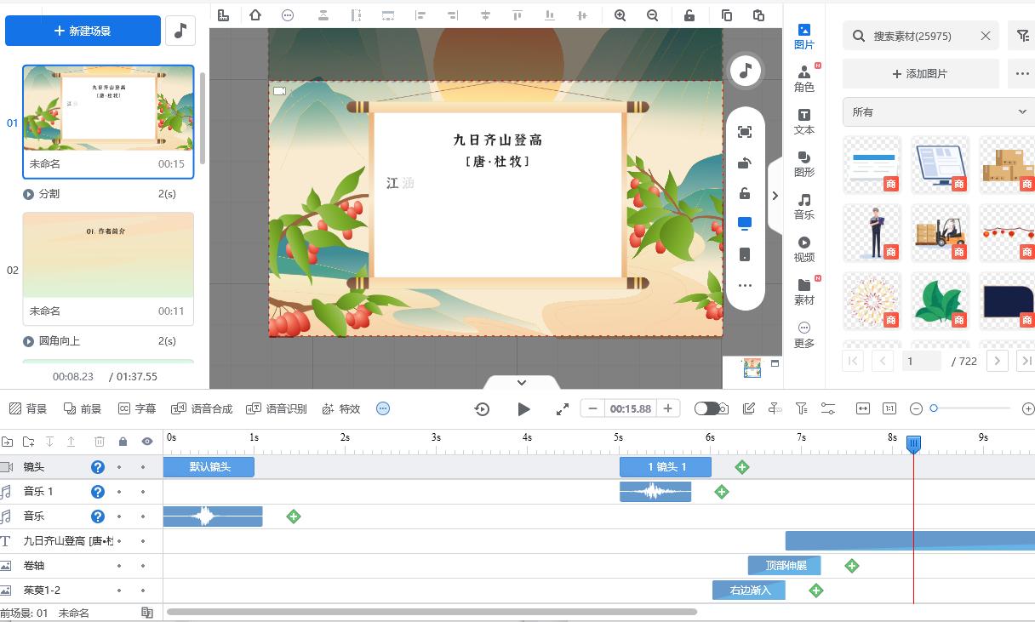
Task: Click the 新建场景 button
Action: point(83,30)
